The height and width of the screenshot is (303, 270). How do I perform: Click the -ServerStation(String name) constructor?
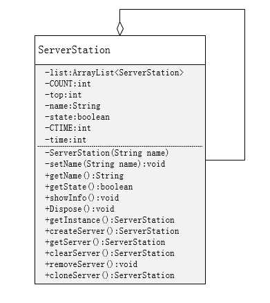[107, 153]
